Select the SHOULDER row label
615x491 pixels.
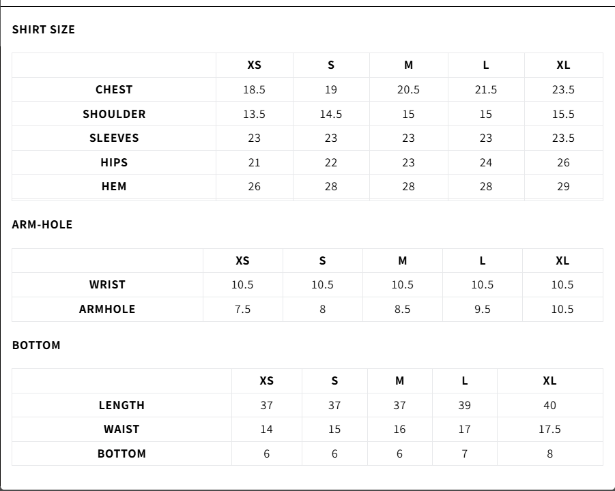[x=114, y=114]
